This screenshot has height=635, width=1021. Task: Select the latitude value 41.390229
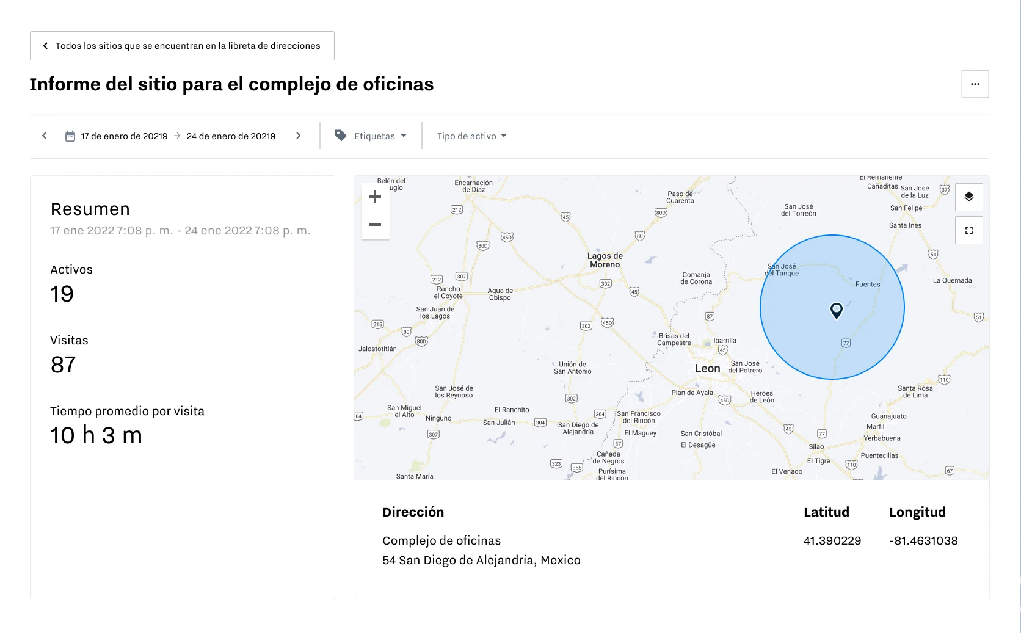(x=832, y=540)
